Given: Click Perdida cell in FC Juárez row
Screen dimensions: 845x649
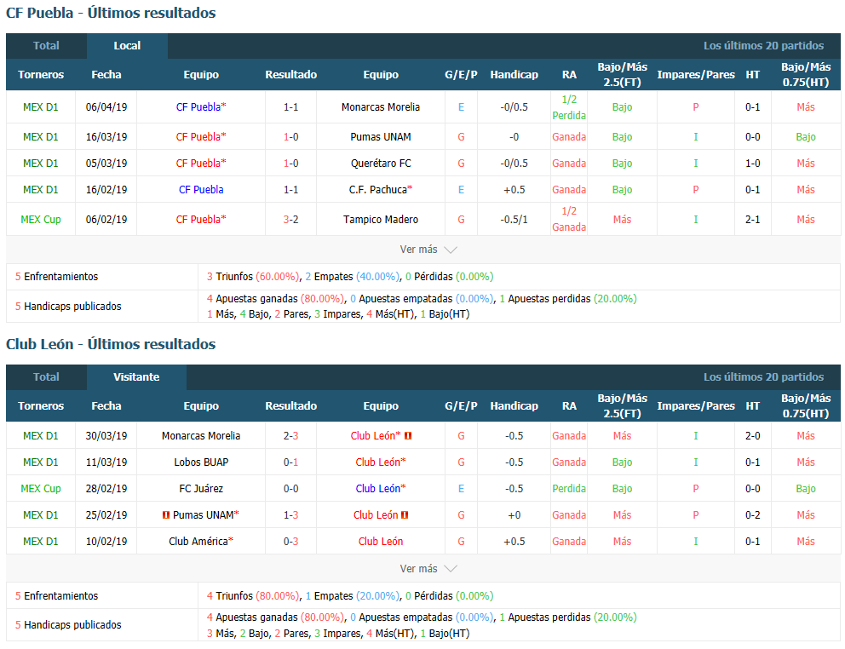Looking at the screenshot, I should click(569, 489).
